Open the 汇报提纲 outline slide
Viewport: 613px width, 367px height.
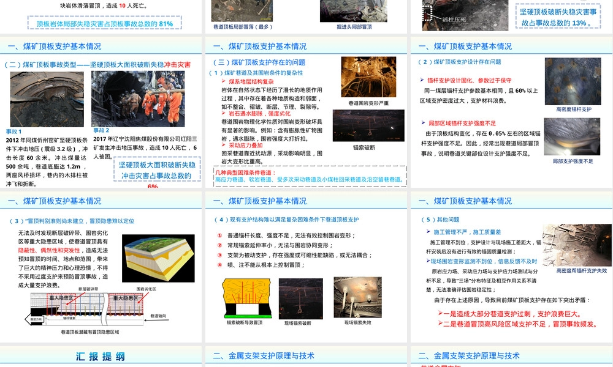[x=101, y=357]
